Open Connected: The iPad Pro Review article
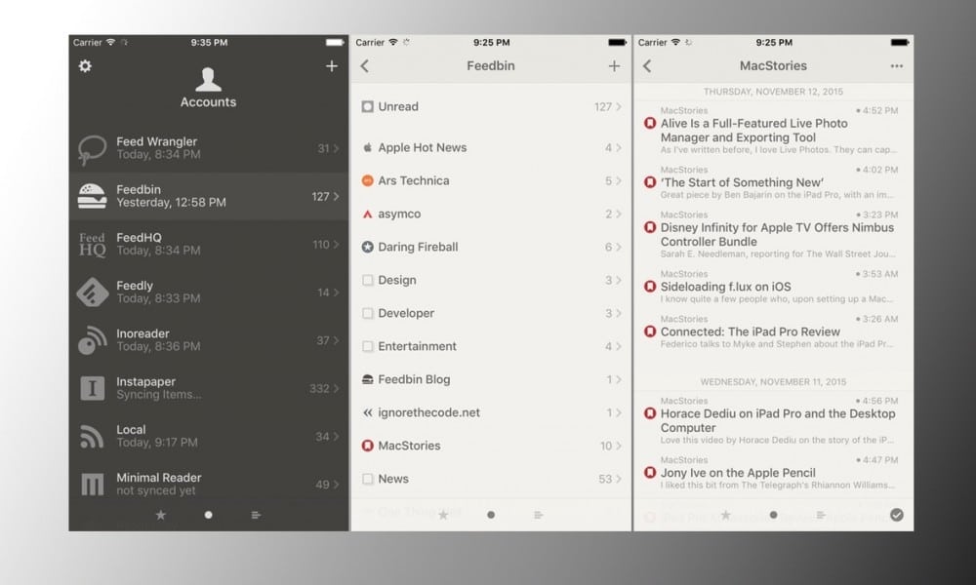Viewport: 976px width, 585px height. pyautogui.click(x=774, y=331)
